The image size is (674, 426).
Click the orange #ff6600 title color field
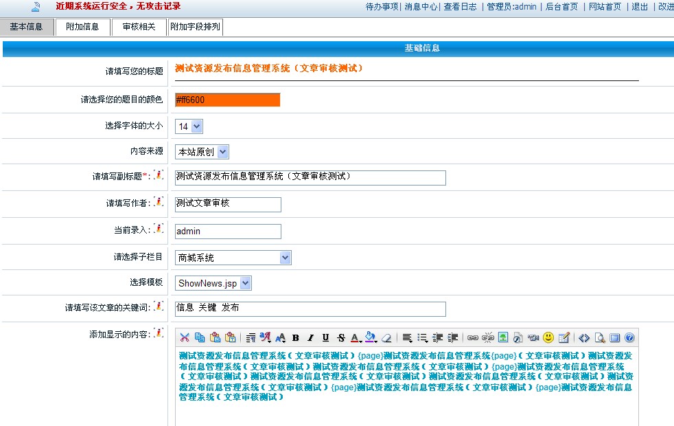[x=227, y=100]
